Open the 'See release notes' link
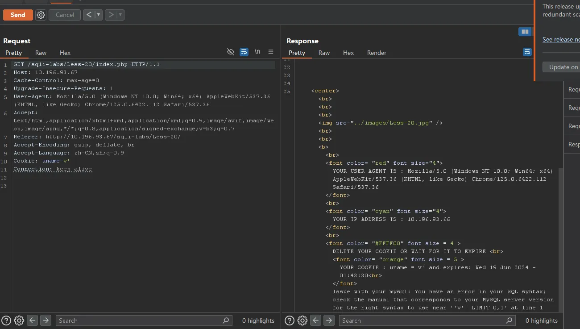The image size is (580, 329). tap(561, 39)
